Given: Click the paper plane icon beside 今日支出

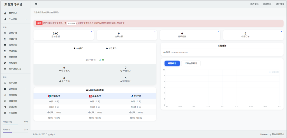Looking at the screenshot, I should point(60,81).
